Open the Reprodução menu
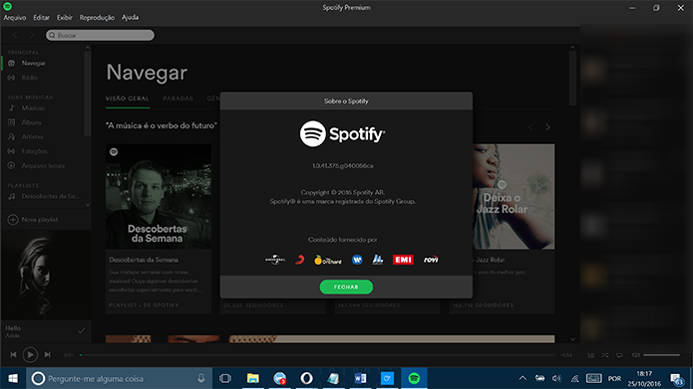The height and width of the screenshot is (389, 693). (x=97, y=18)
